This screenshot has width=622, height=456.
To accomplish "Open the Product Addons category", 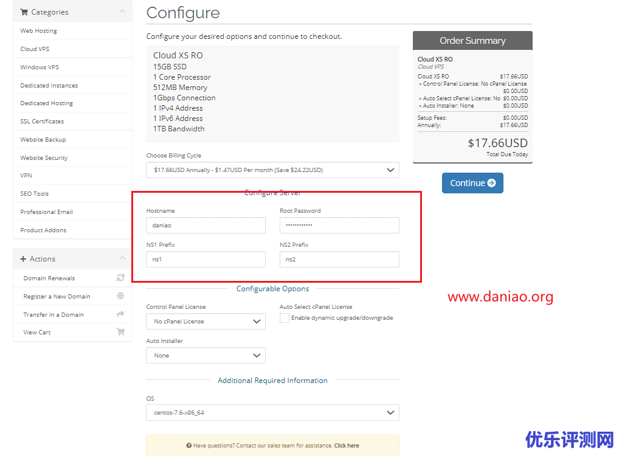I will click(x=43, y=230).
